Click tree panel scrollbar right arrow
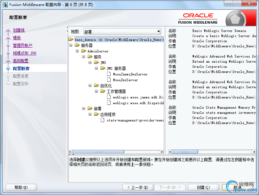 tap(162, 152)
